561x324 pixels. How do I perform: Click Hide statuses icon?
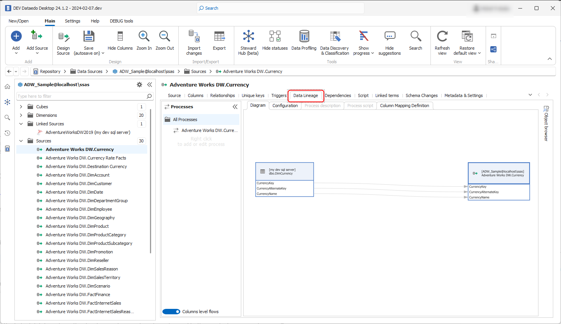275,36
